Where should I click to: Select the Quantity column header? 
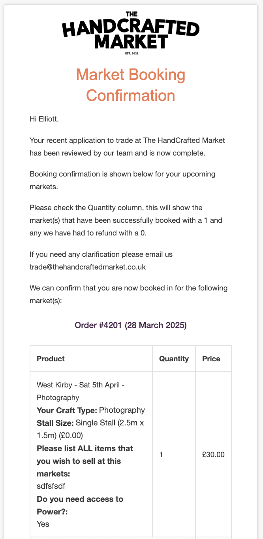[x=174, y=359]
